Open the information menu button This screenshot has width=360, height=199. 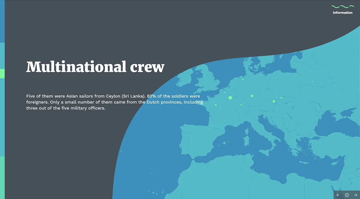point(343,10)
